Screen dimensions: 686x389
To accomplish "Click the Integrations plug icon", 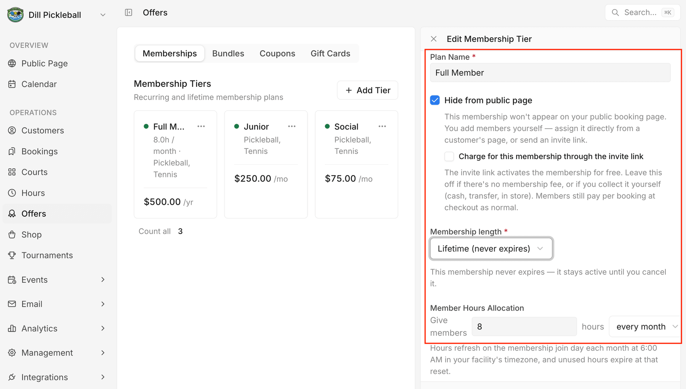I will pyautogui.click(x=12, y=377).
